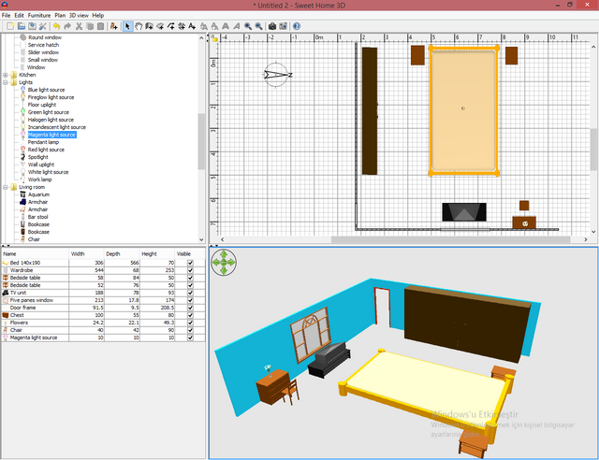Uncheck Visible for the TV unit
Image resolution: width=599 pixels, height=460 pixels.
coord(190,293)
